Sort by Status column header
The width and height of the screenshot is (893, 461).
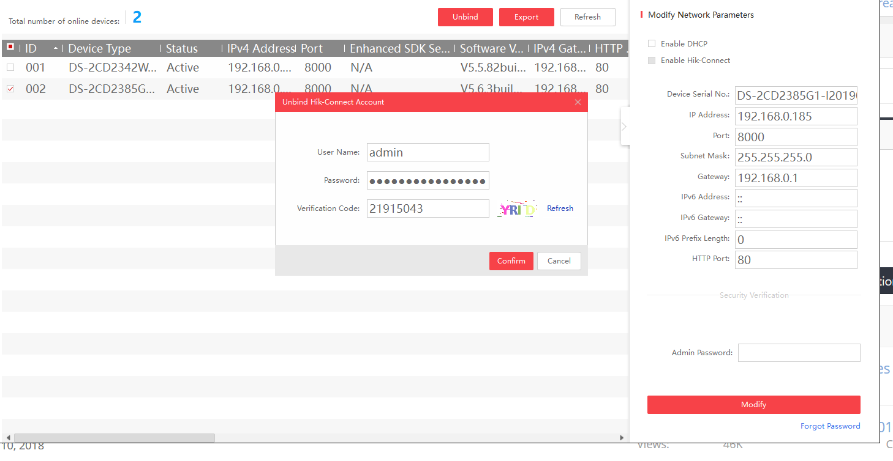(182, 48)
